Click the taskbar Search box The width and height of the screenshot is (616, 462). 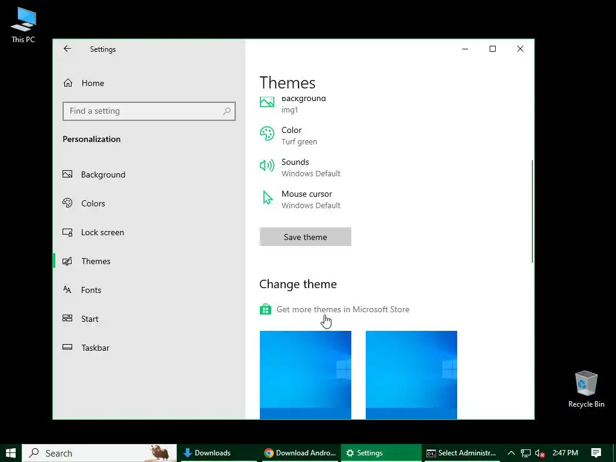tap(99, 453)
